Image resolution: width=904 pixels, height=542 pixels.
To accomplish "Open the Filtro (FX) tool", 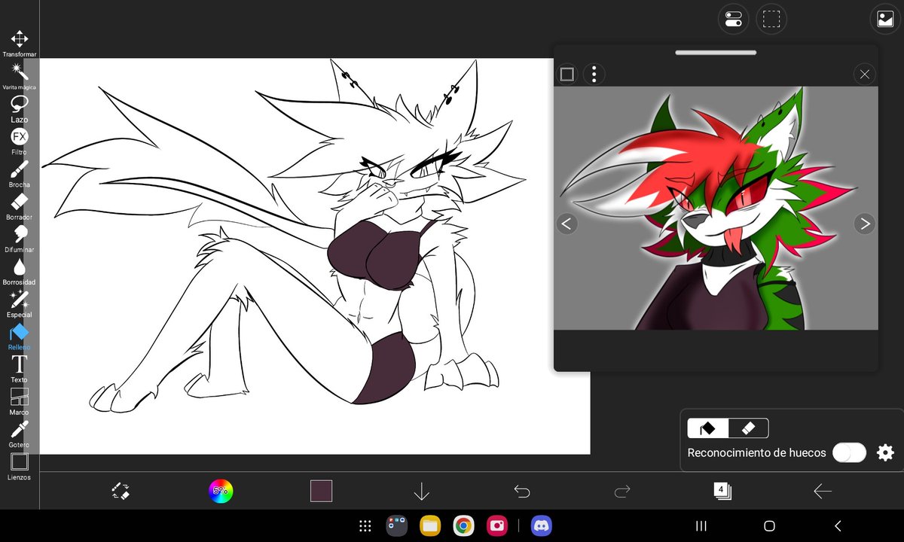I will pos(19,135).
